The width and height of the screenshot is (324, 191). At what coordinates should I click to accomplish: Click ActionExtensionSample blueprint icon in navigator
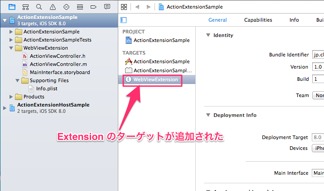point(12,20)
